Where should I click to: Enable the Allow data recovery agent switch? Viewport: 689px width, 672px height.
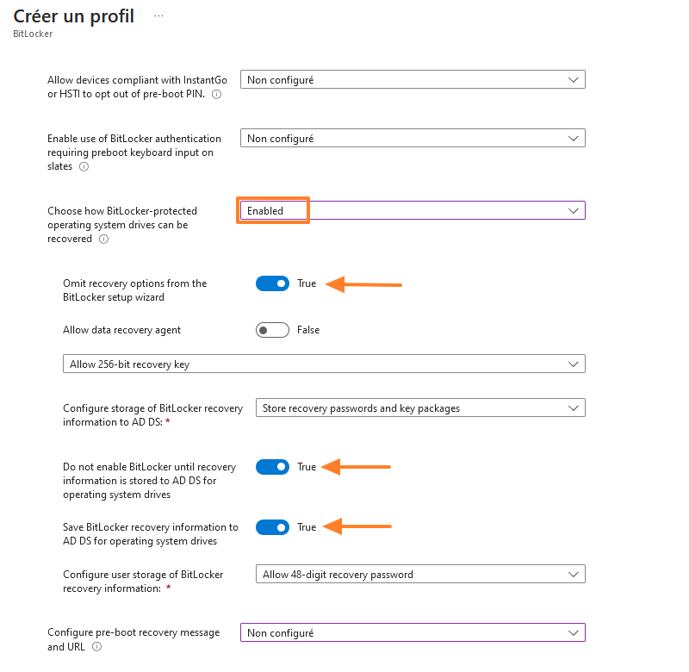pos(272,329)
